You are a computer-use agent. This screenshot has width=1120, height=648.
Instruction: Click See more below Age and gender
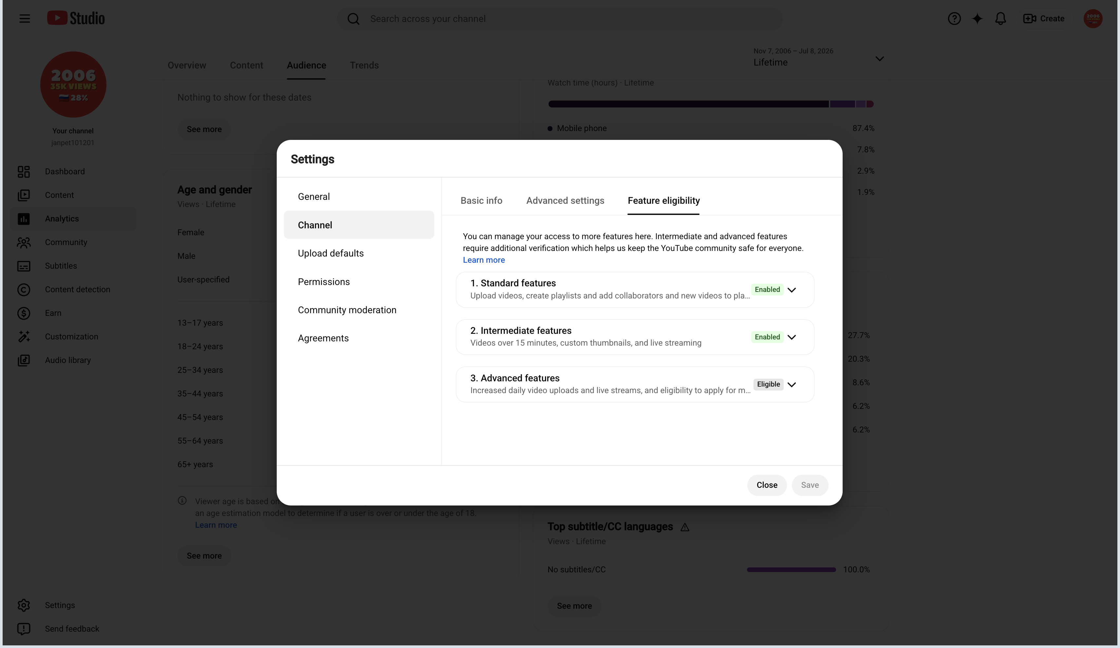(204, 556)
